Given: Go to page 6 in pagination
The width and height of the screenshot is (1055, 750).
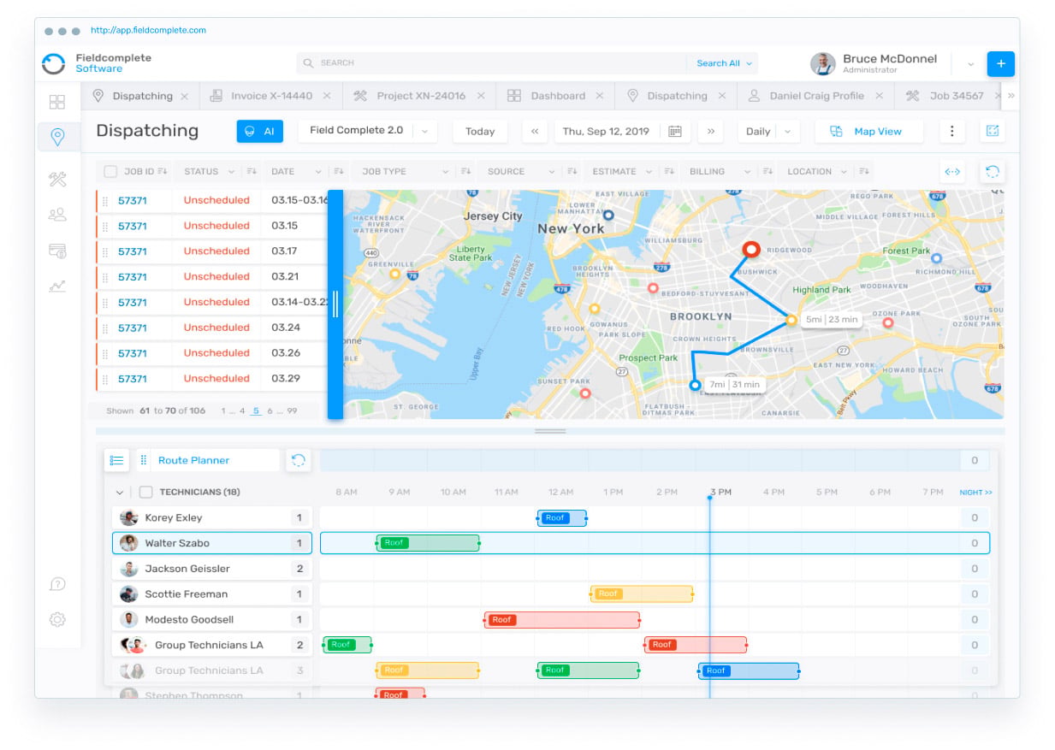Looking at the screenshot, I should click(x=270, y=411).
